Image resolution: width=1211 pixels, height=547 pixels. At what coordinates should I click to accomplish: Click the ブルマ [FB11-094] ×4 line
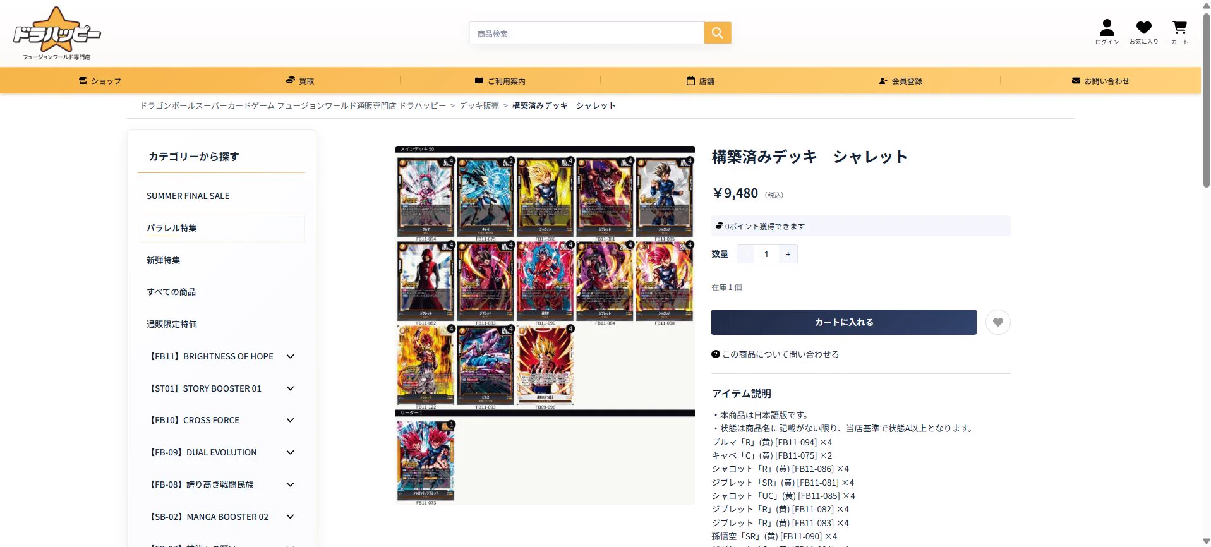pyautogui.click(x=772, y=442)
